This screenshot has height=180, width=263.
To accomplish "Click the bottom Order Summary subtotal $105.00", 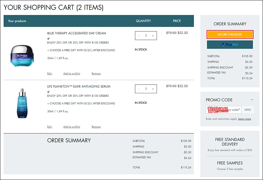I will point(186,141).
